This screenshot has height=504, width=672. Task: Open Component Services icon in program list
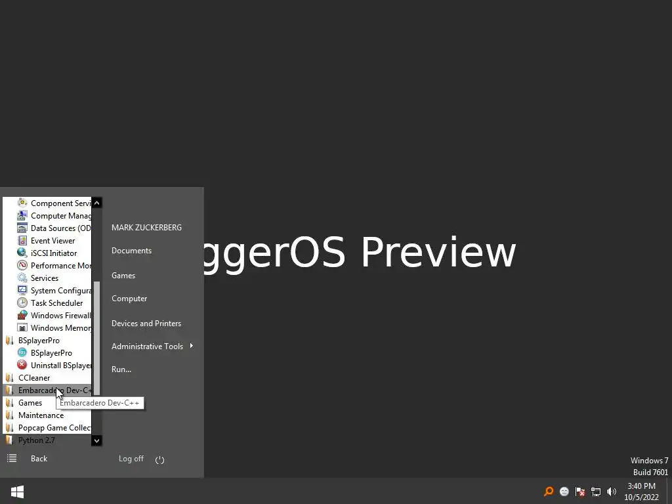22,203
